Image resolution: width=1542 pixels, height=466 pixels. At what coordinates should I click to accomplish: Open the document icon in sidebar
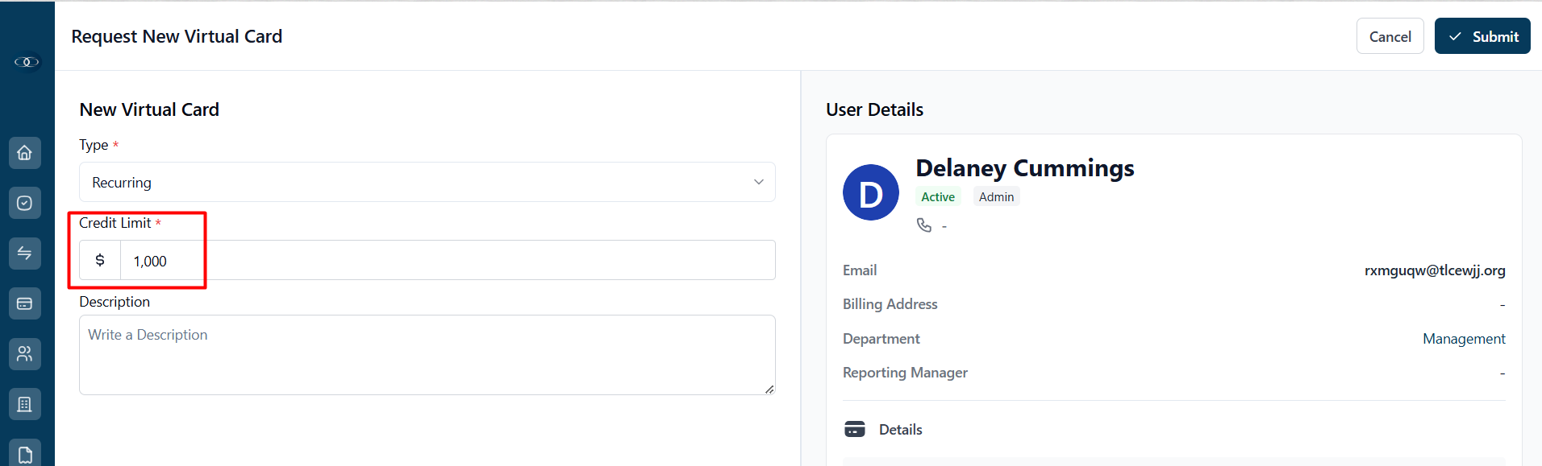25,453
